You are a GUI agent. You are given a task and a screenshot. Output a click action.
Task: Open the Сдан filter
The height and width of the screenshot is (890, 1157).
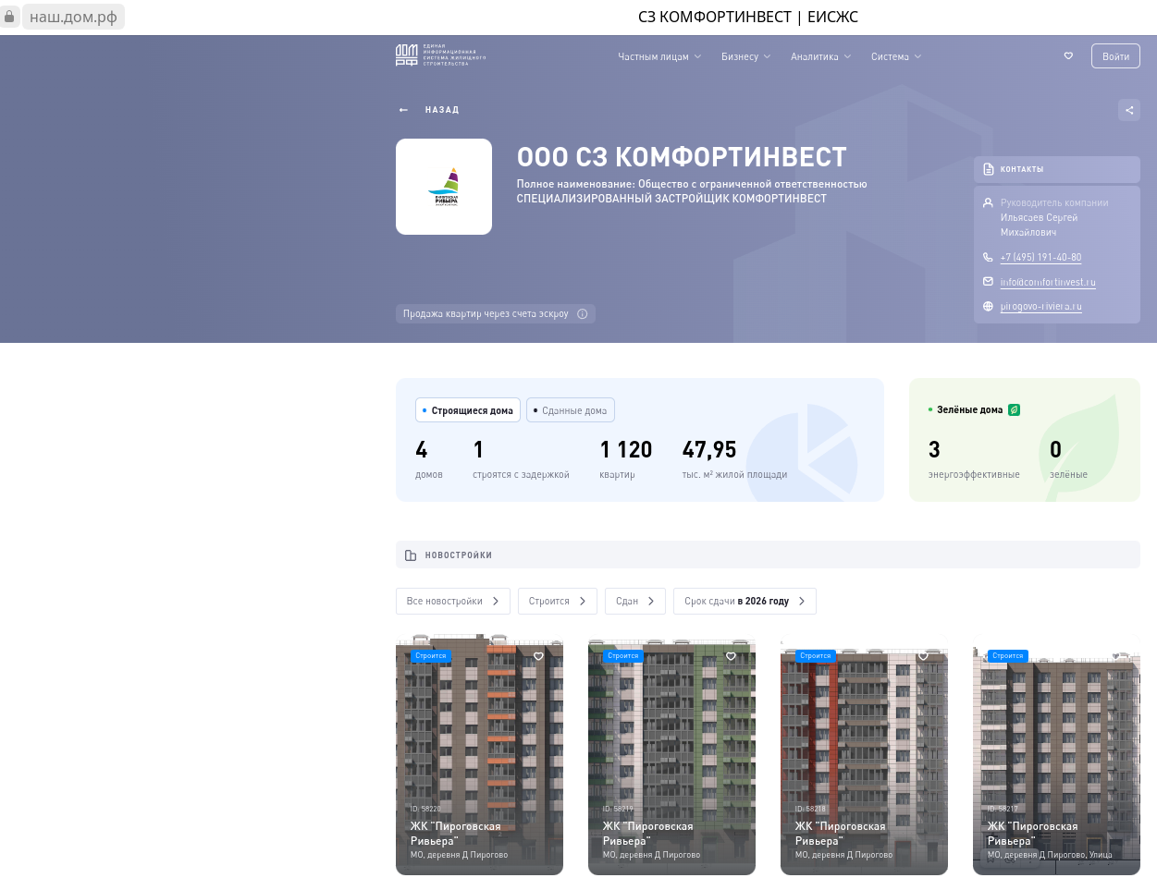pos(635,602)
